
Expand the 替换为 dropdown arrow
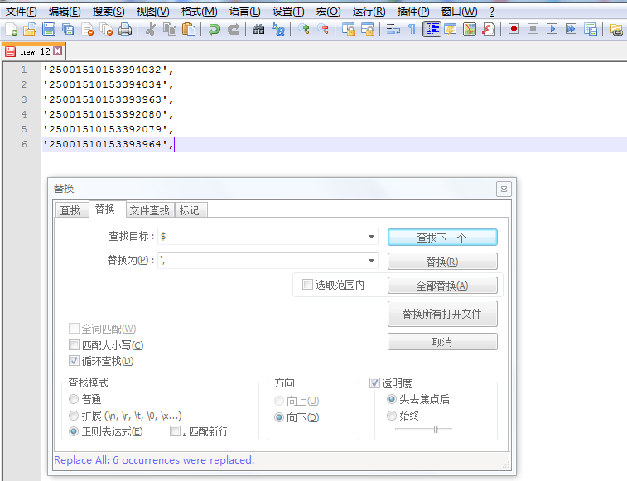372,261
